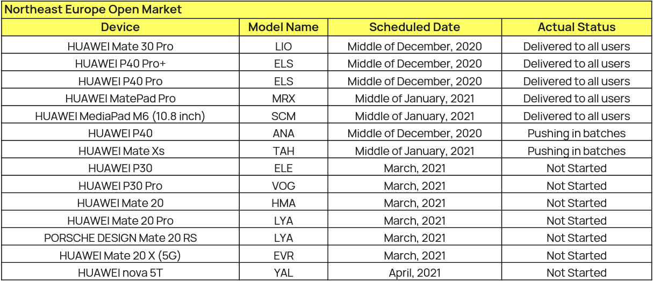
Task: Select the HUAWEI Mate Xs device cell
Action: coord(120,151)
